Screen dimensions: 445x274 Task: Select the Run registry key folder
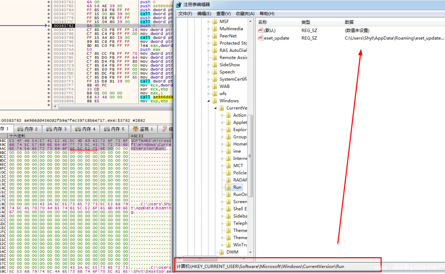coord(237,187)
